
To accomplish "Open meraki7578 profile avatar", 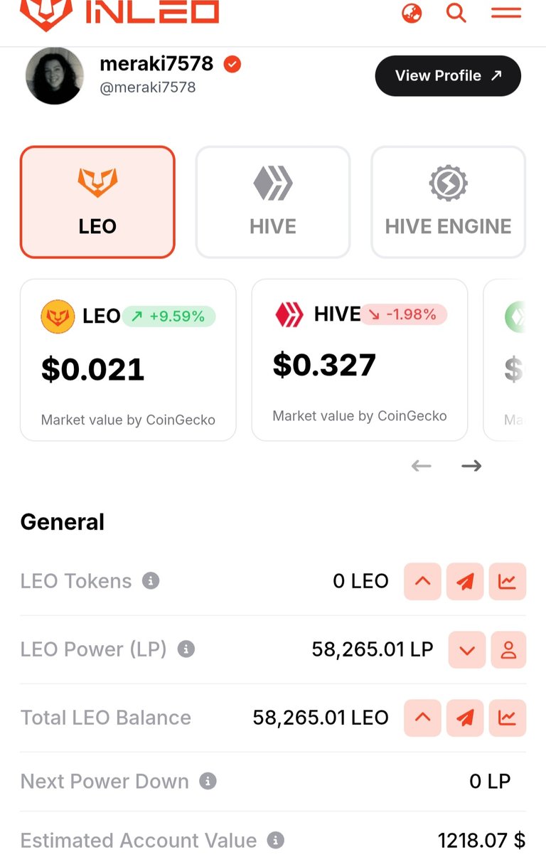I will click(x=55, y=76).
